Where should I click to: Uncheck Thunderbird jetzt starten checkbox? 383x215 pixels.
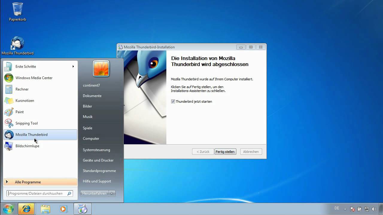pyautogui.click(x=173, y=102)
